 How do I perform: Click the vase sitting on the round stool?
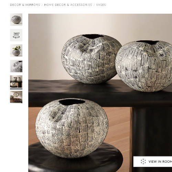point(72,128)
